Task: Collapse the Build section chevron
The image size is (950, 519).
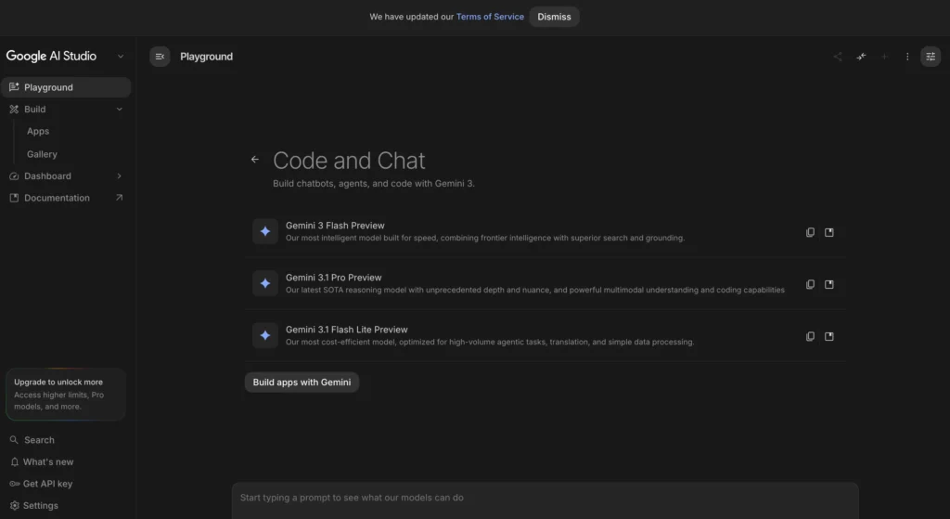Action: tap(120, 110)
